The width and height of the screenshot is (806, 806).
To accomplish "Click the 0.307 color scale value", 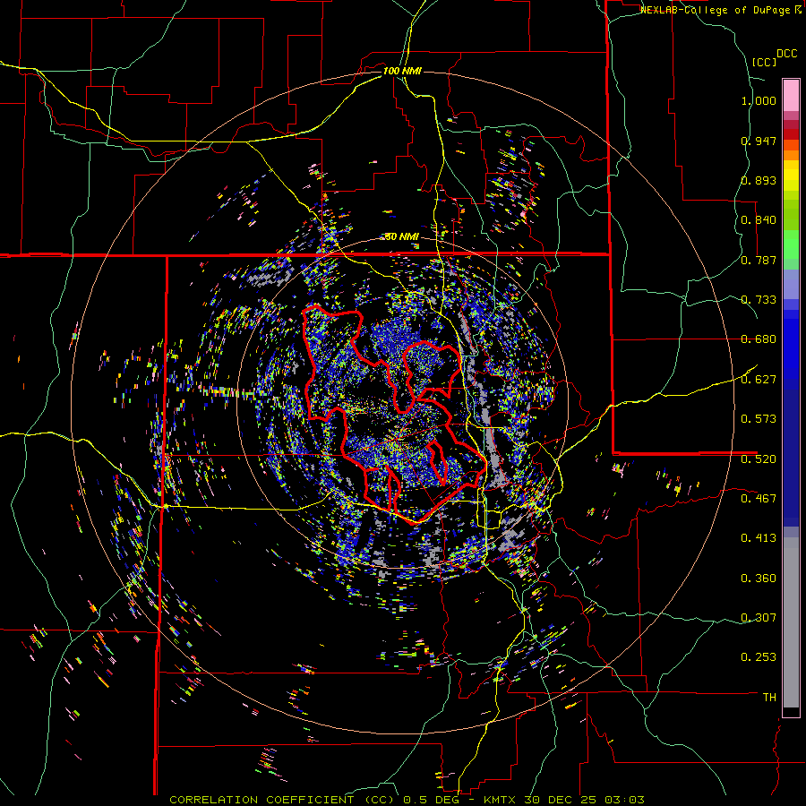I will click(x=759, y=617).
